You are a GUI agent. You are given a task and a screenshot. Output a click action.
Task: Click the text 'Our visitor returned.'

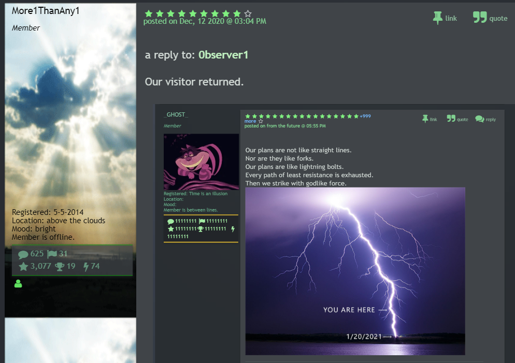coord(194,82)
